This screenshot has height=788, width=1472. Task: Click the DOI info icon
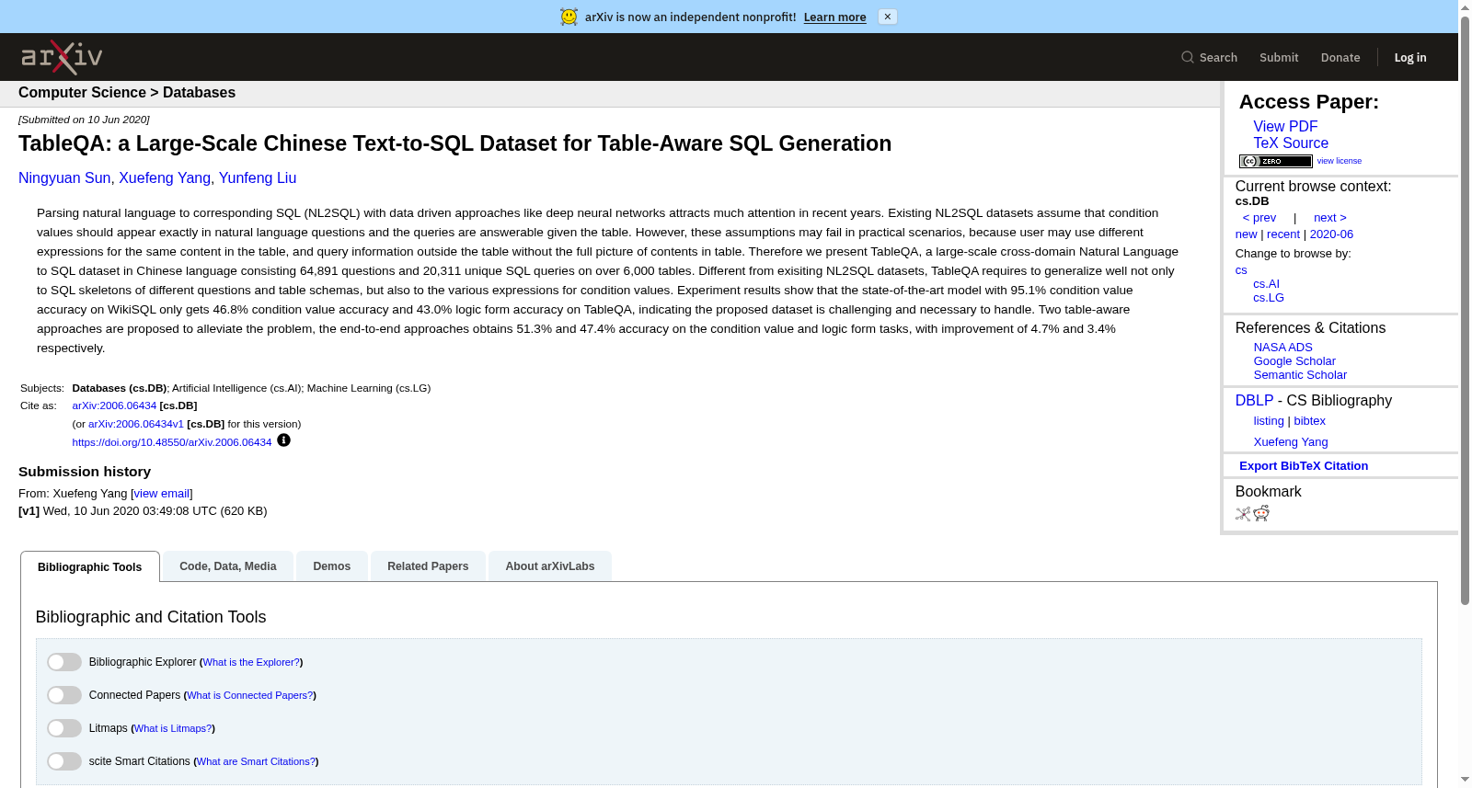(x=284, y=440)
